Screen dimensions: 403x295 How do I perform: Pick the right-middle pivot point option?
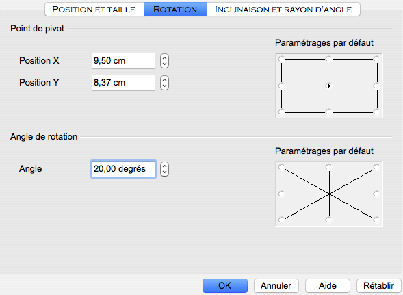point(376,86)
